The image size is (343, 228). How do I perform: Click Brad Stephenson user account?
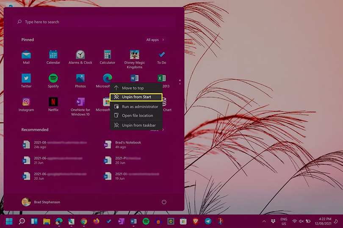(41, 202)
